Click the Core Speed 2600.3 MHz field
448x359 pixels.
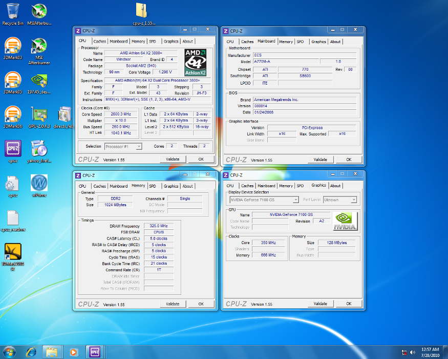(x=121, y=114)
